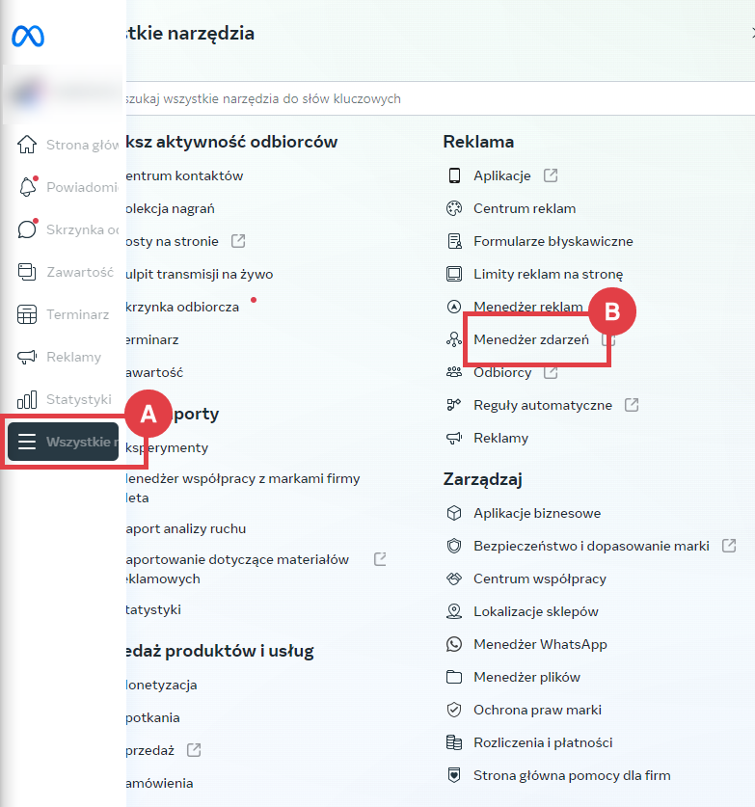755x807 pixels.
Task: Open the Skrzynka odbiorcza chat bubble icon
Action: [27, 229]
